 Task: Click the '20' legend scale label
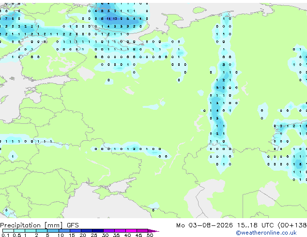click(83, 235)
